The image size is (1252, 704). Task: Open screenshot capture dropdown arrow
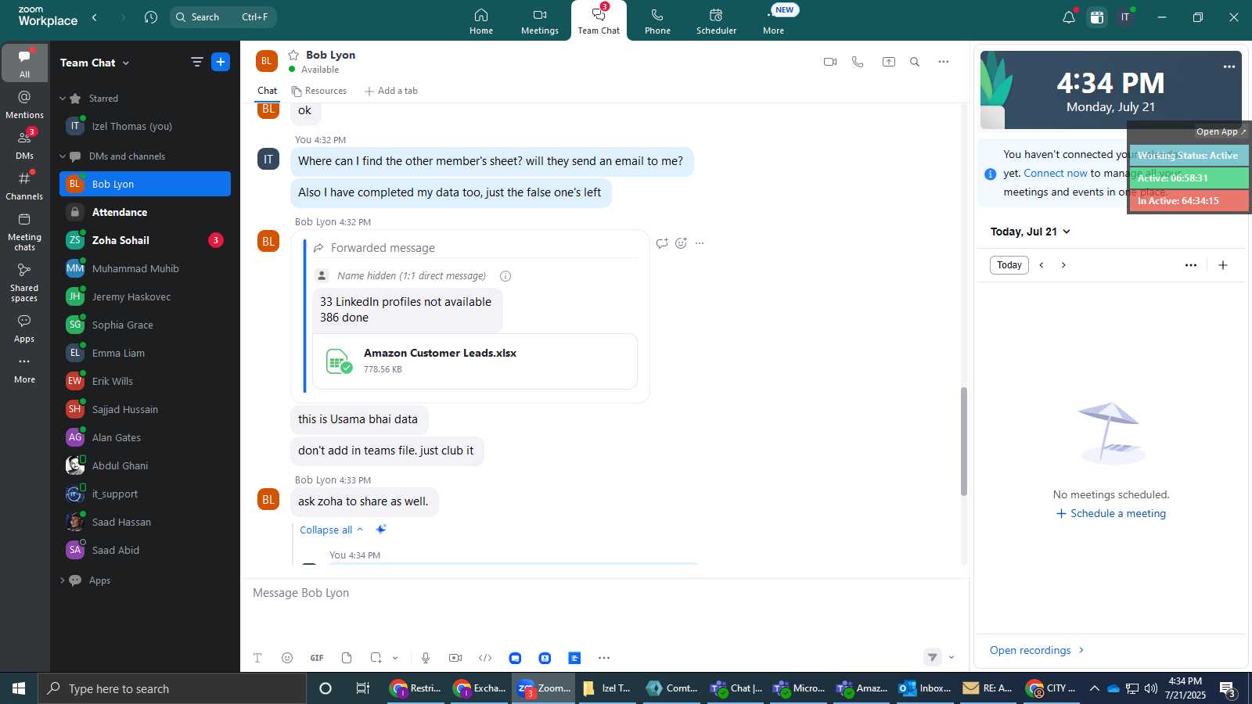tap(395, 658)
